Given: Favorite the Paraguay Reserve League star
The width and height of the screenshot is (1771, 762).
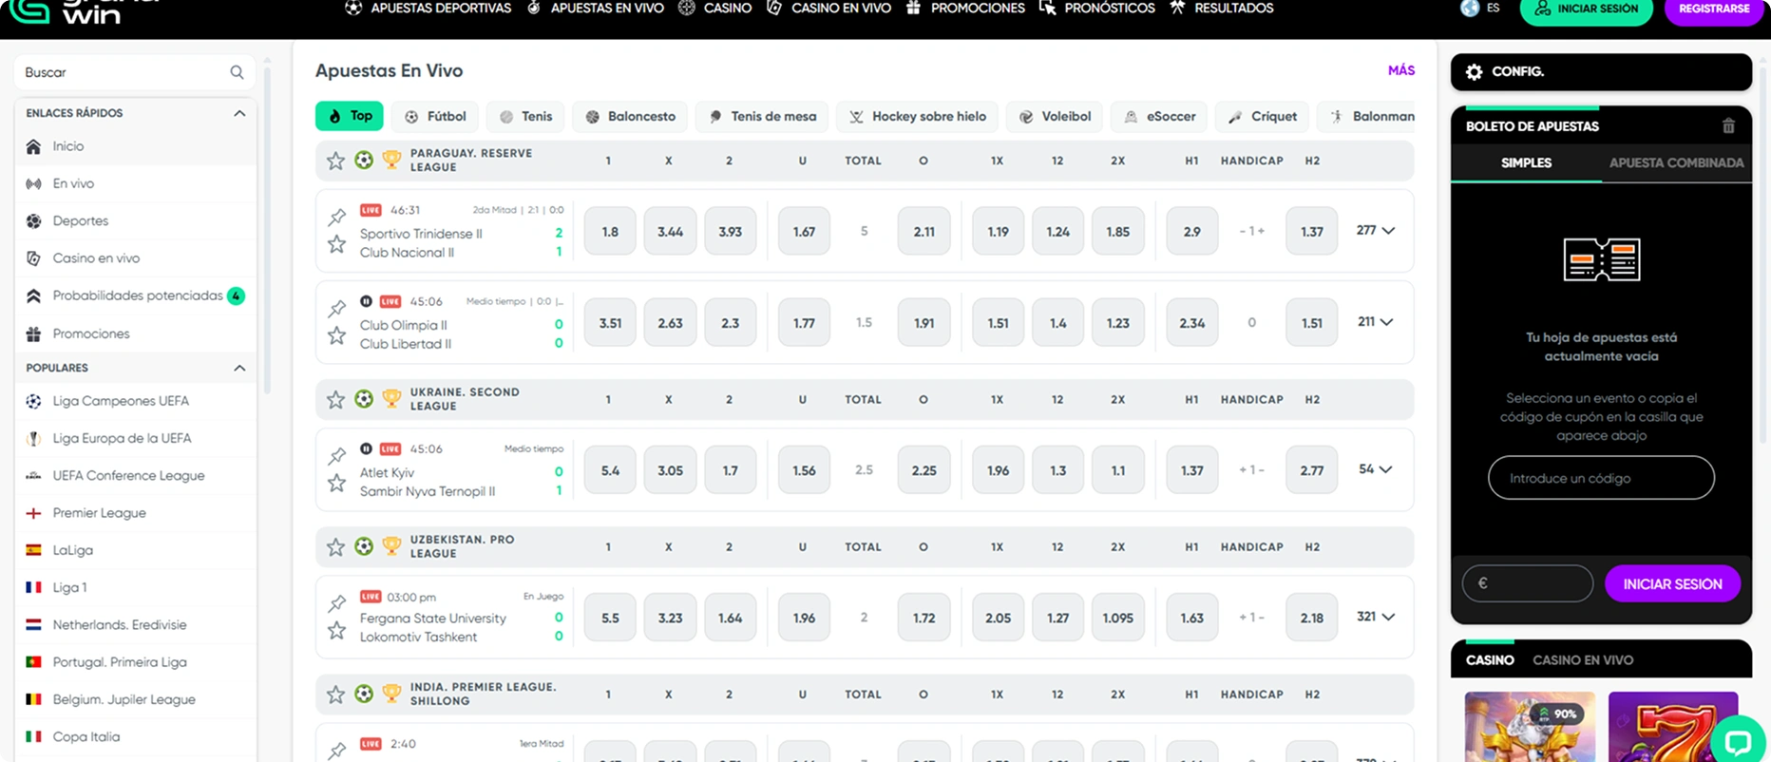Looking at the screenshot, I should click(335, 161).
